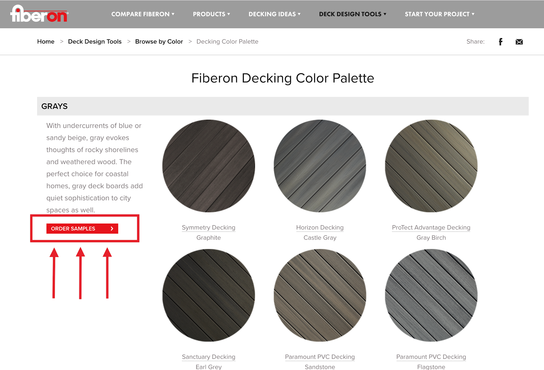The width and height of the screenshot is (544, 370).
Task: Navigate to Browse by Color breadcrumb
Action: pos(159,41)
